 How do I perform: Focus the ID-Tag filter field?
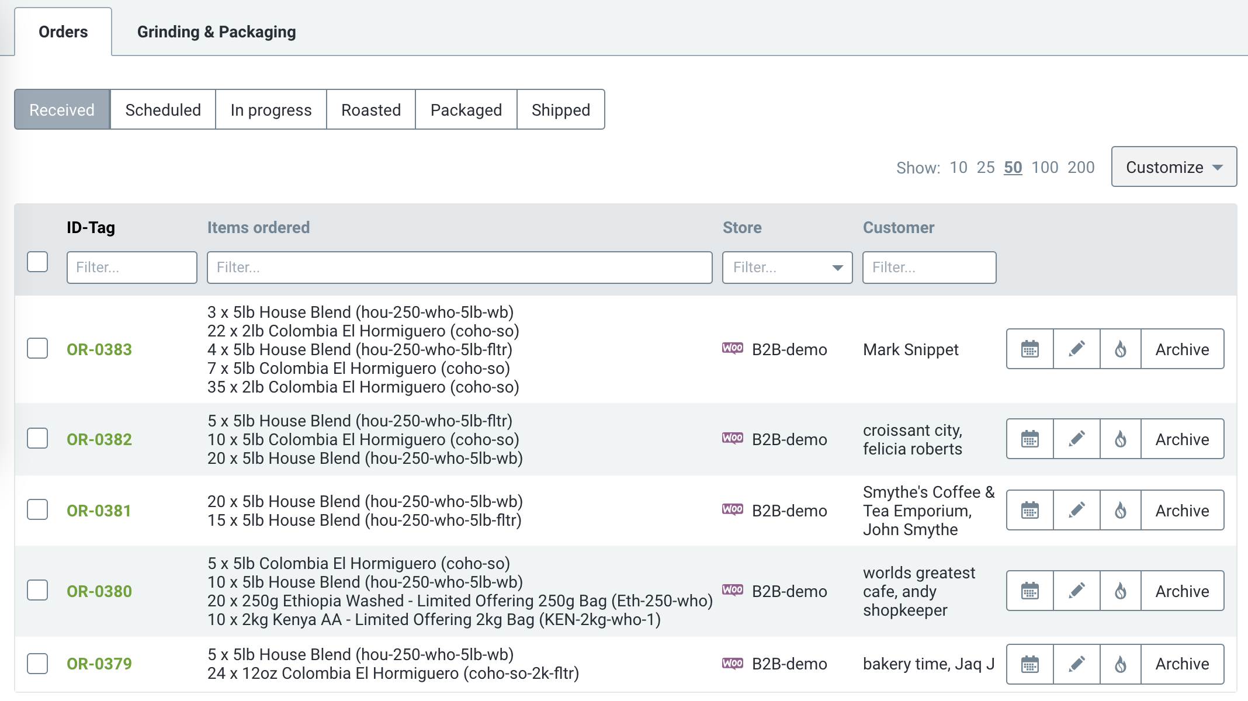tap(132, 268)
